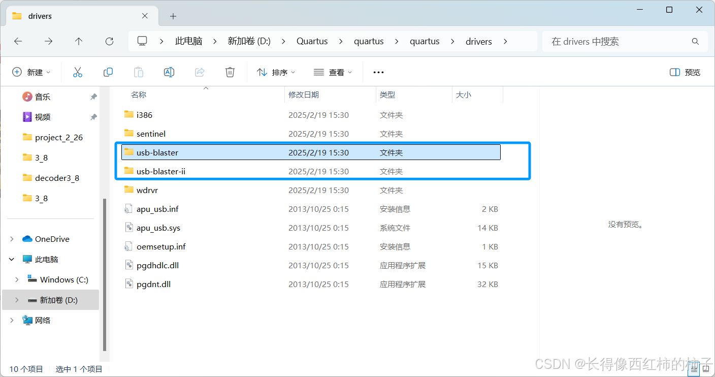
Task: Select the usb-blaster folder name
Action: (x=157, y=152)
